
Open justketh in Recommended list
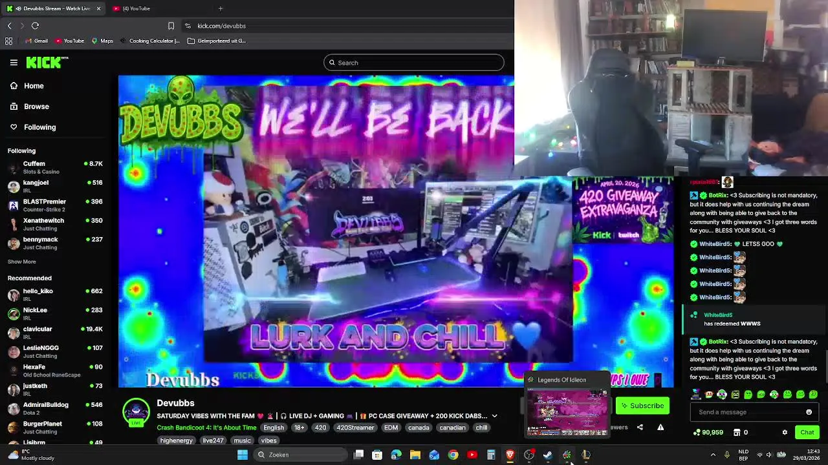click(56, 389)
